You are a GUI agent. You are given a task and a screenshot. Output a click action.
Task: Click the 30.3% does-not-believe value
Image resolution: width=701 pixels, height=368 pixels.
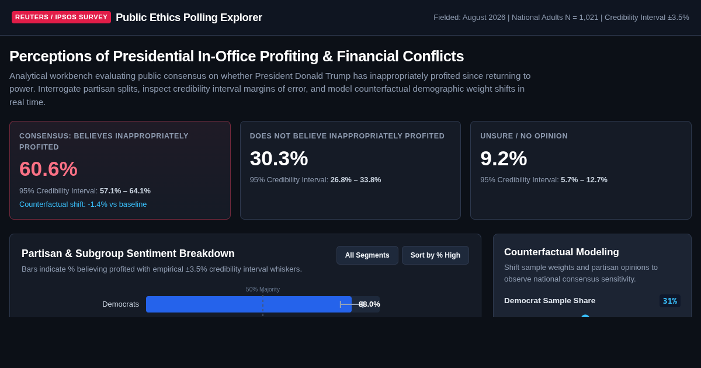tap(279, 158)
